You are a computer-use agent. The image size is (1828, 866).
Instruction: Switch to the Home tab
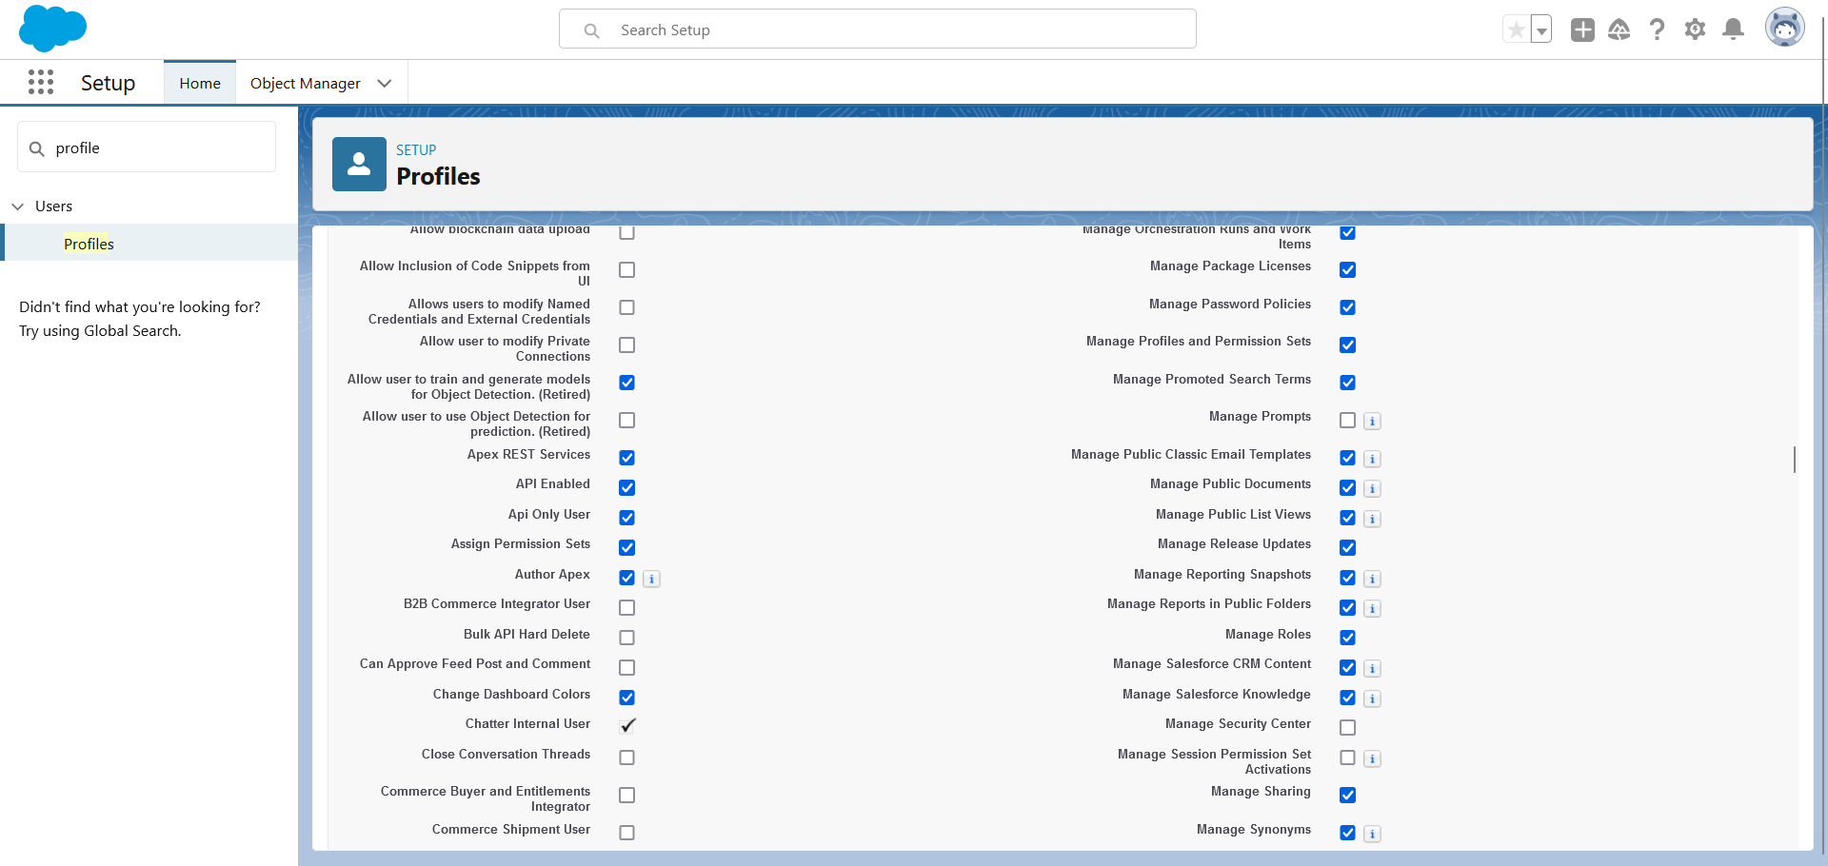[200, 84]
